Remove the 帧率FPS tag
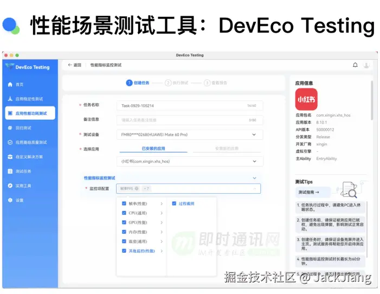The height and width of the screenshot is (294, 380). [137, 188]
